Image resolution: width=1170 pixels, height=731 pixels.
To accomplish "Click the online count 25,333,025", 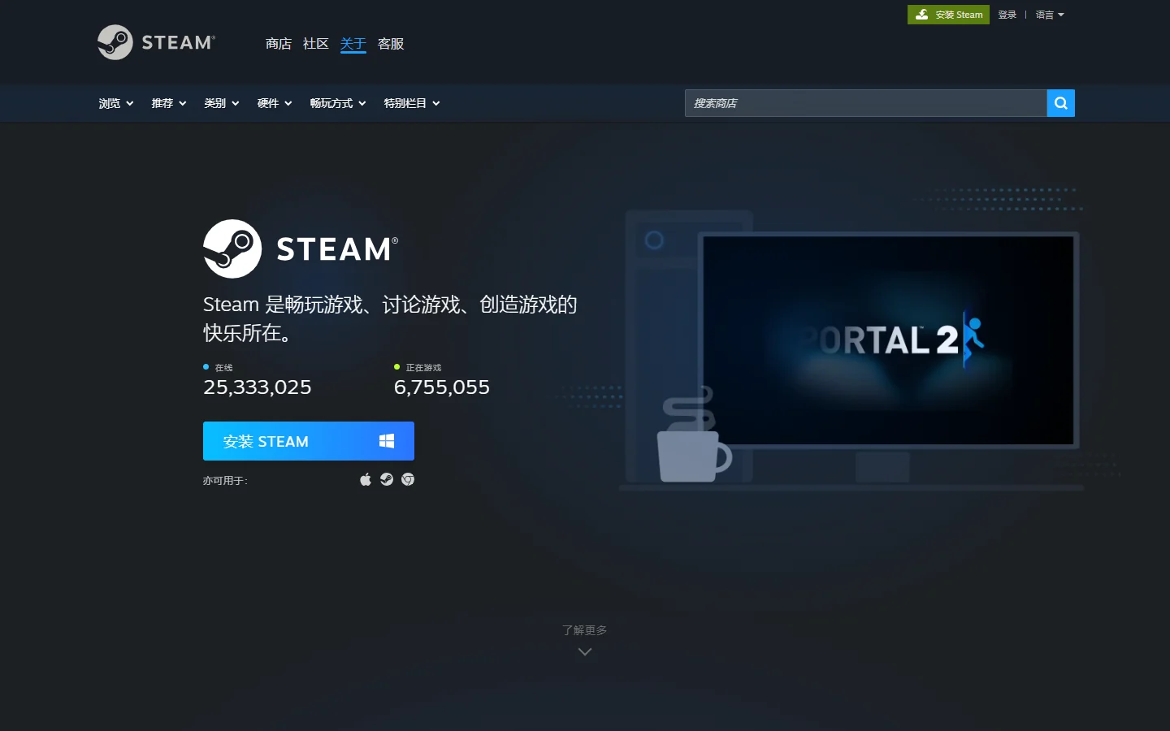I will coord(258,387).
